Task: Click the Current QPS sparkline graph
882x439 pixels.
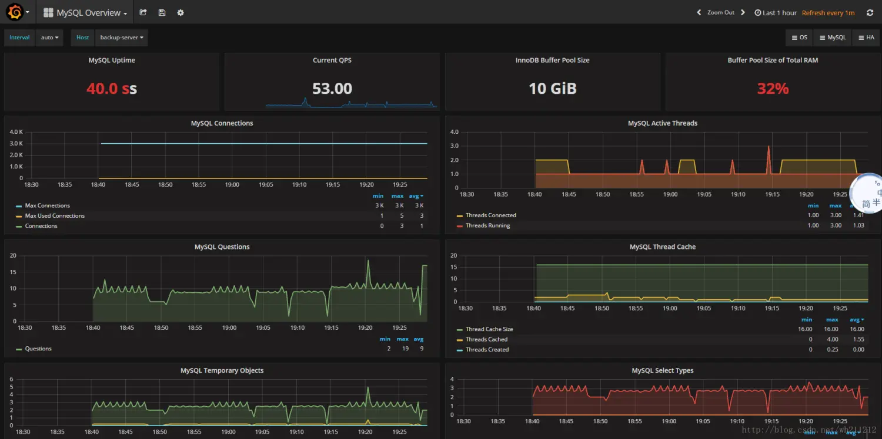Action: pyautogui.click(x=351, y=103)
